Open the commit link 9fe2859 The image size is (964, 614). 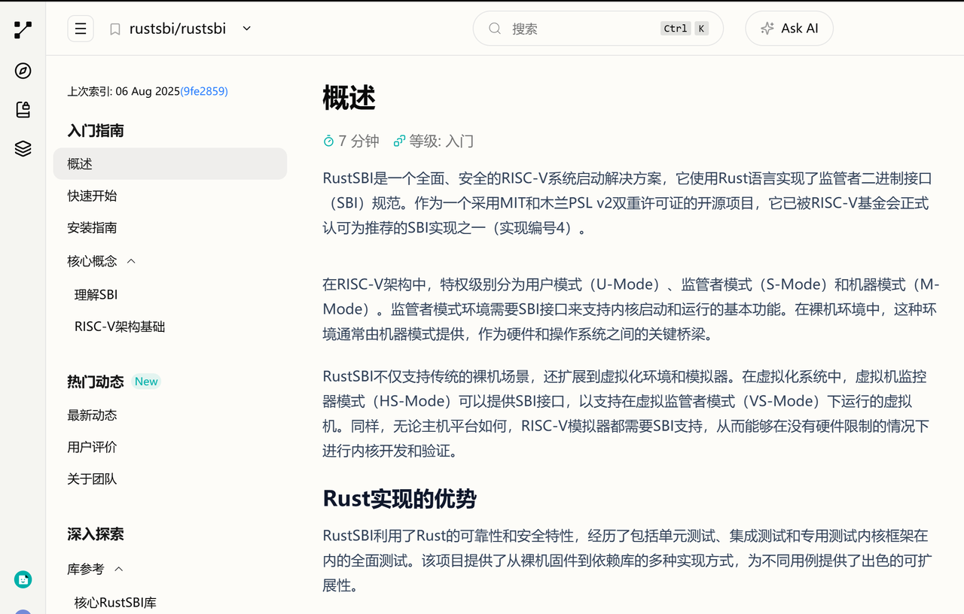click(203, 91)
